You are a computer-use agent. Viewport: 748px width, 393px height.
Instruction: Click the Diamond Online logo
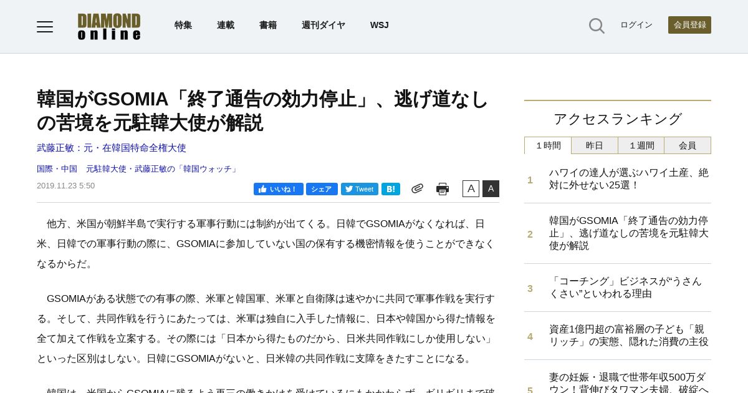click(x=109, y=27)
